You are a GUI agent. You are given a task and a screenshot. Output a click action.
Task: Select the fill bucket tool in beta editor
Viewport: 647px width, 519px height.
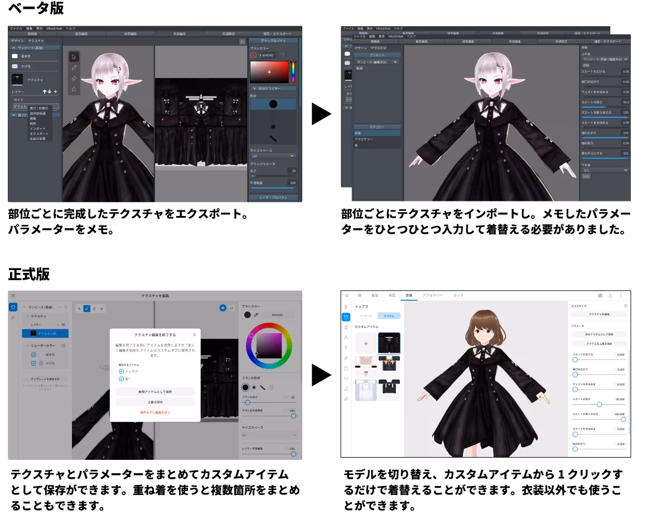pyautogui.click(x=74, y=89)
